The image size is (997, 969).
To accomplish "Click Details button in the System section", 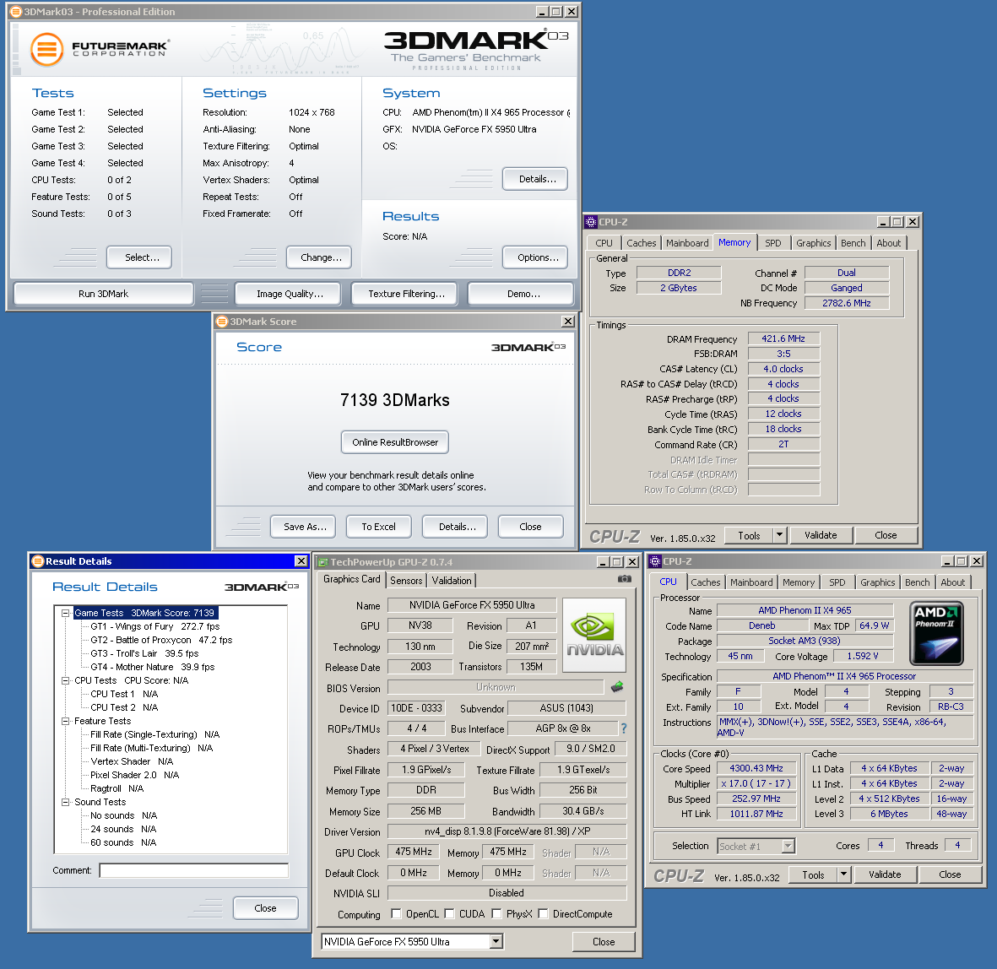I will (534, 179).
